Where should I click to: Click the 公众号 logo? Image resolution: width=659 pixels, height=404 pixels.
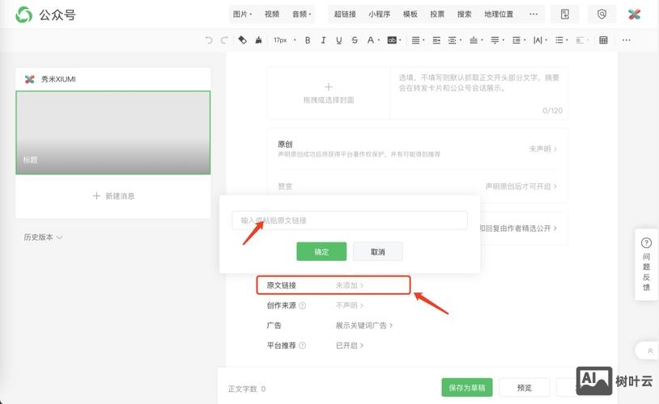[x=45, y=15]
